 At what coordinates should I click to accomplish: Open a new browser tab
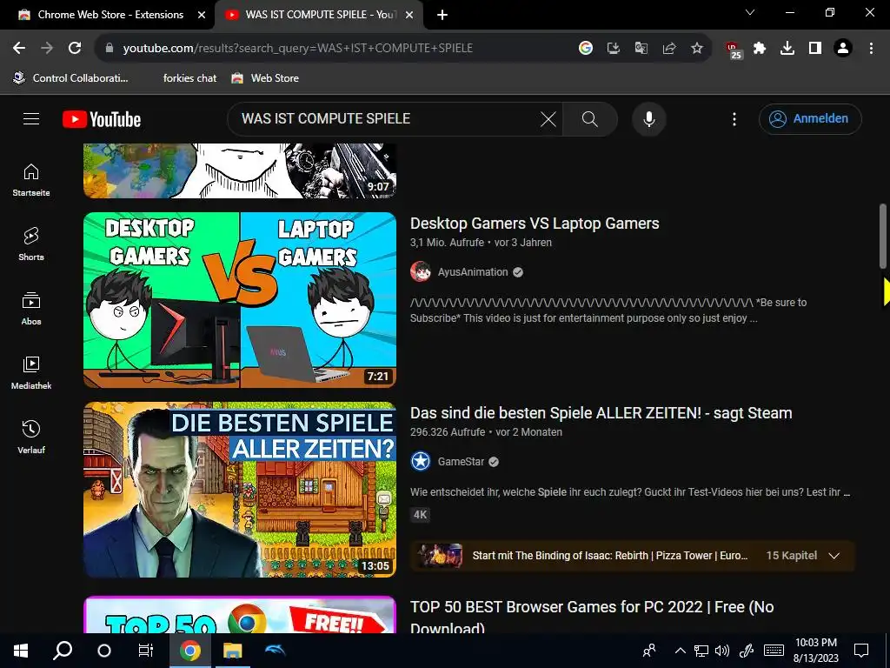click(442, 15)
